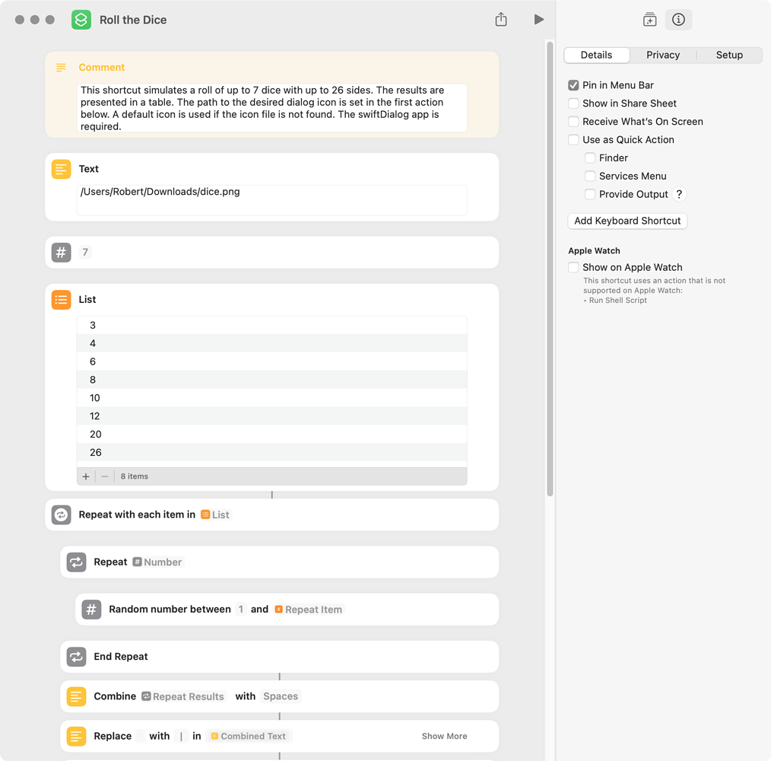Open the Setup tab
The width and height of the screenshot is (771, 761).
pos(728,55)
